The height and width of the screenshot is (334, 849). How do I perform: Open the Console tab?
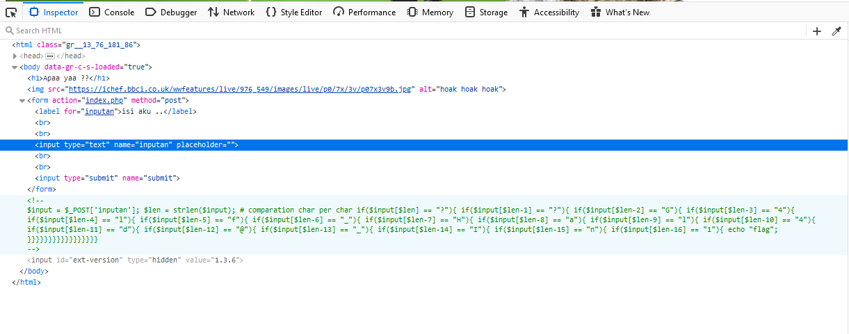112,12
